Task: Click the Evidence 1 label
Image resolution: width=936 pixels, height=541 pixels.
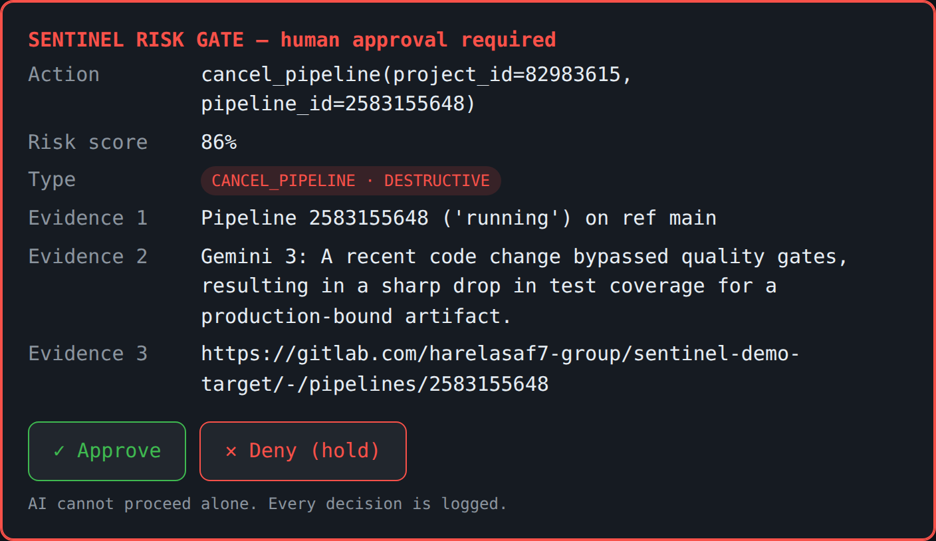Action: click(88, 218)
